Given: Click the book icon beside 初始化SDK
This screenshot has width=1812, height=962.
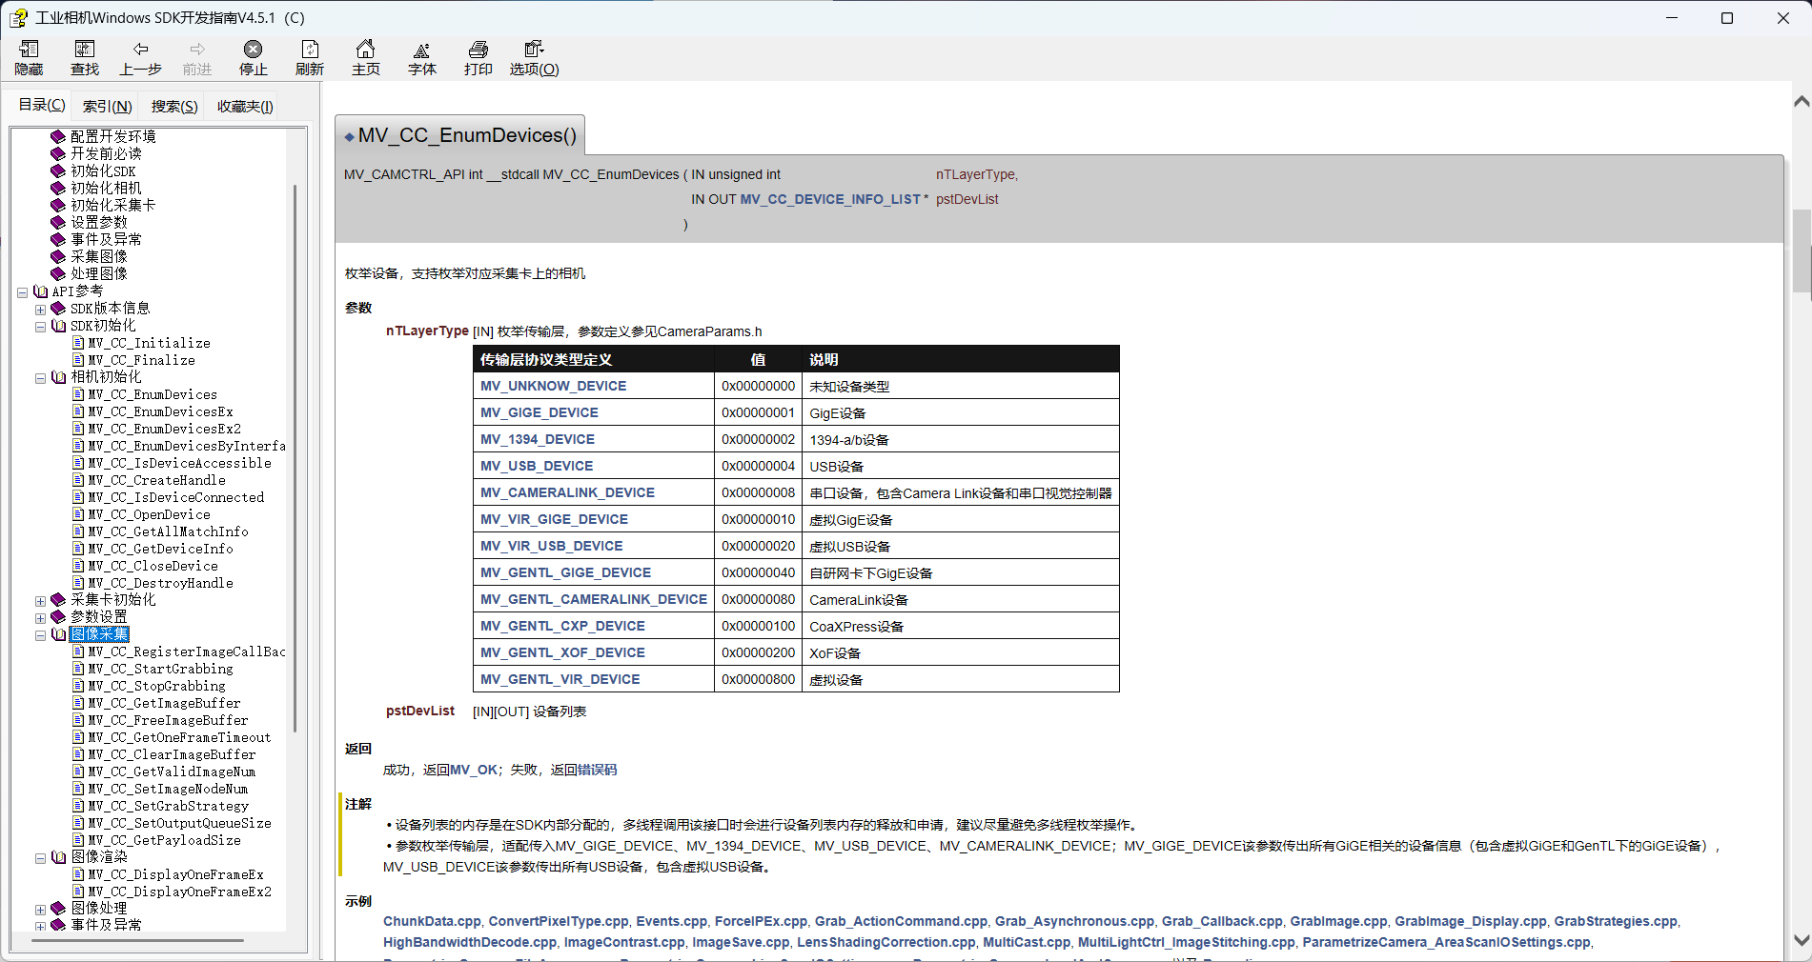Looking at the screenshot, I should (x=58, y=170).
